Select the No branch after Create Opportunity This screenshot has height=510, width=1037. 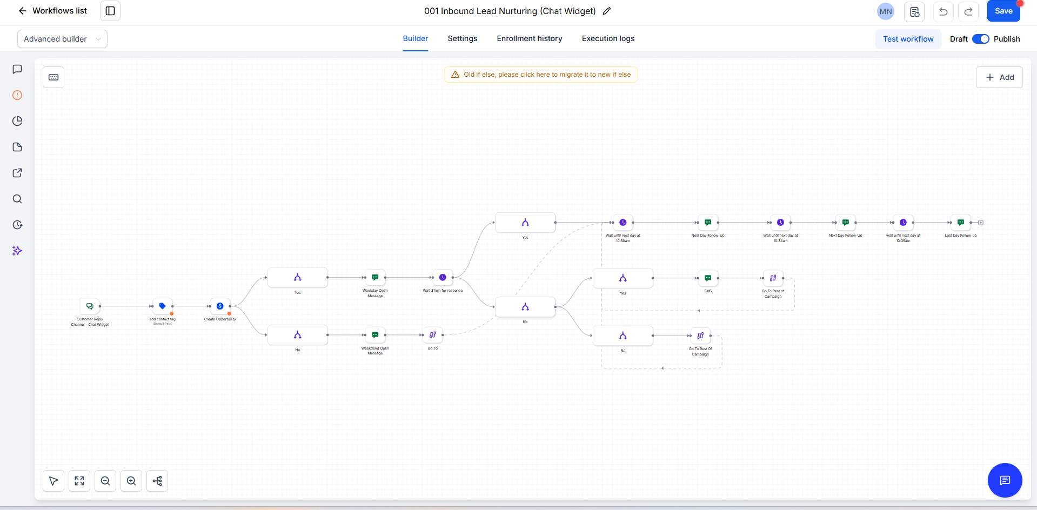tap(297, 335)
